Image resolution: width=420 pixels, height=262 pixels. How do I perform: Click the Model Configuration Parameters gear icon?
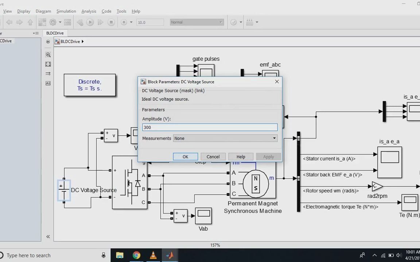point(52,22)
